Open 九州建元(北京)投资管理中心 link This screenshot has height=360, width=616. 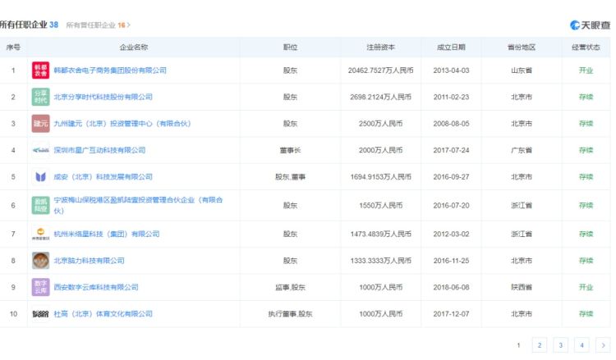coord(122,124)
